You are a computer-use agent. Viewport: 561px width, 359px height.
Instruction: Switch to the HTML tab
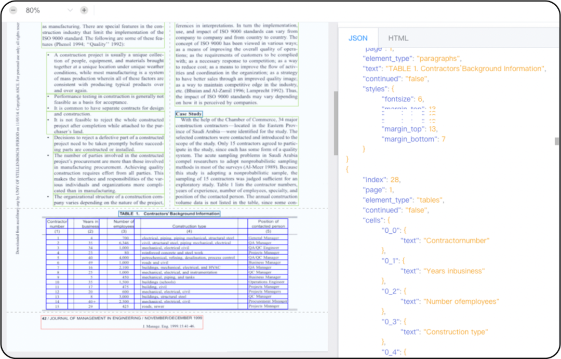click(x=398, y=38)
